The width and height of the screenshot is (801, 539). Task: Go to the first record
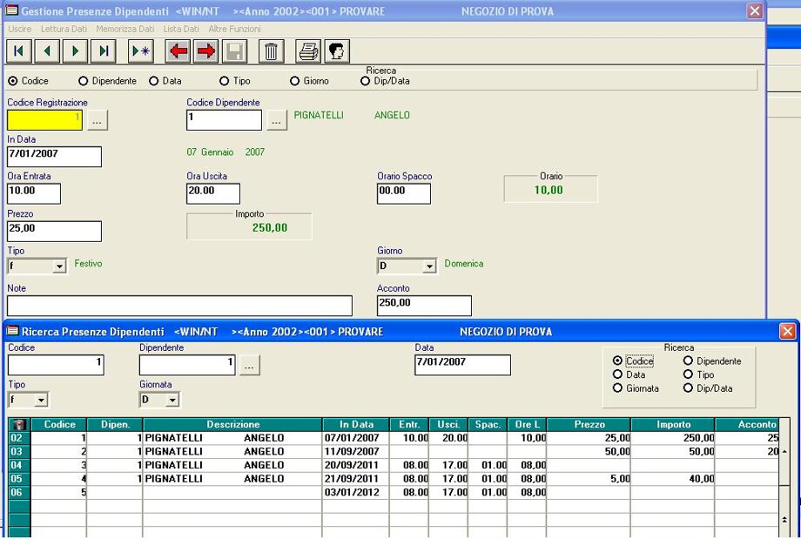pos(19,51)
